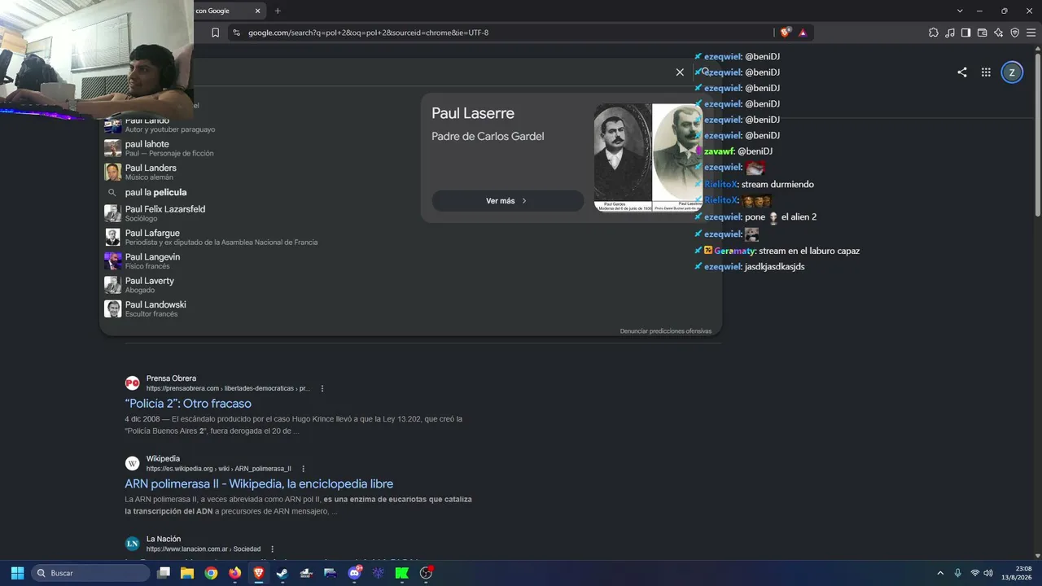This screenshot has width=1042, height=586.
Task: Click the taskbar 'Buscar' search box
Action: tap(90, 573)
